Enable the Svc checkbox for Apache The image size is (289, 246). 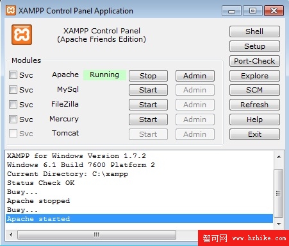(13, 75)
